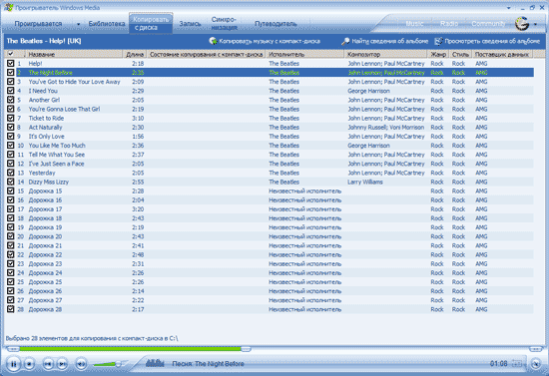
Task: Toggle the select-all checkbox in column header
Action: pyautogui.click(x=11, y=54)
